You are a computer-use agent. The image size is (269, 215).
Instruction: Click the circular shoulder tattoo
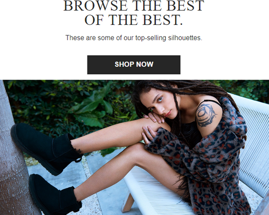pos(205,114)
